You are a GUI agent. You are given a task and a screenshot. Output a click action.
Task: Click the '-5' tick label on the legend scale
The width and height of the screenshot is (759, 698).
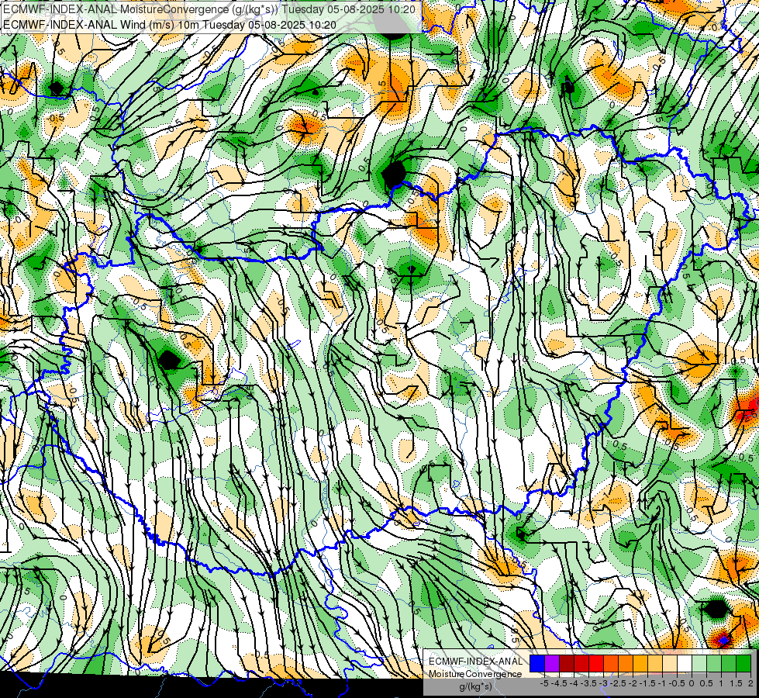click(x=544, y=683)
